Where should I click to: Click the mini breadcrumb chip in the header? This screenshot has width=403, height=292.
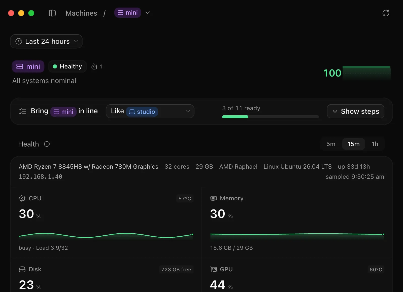pos(128,13)
